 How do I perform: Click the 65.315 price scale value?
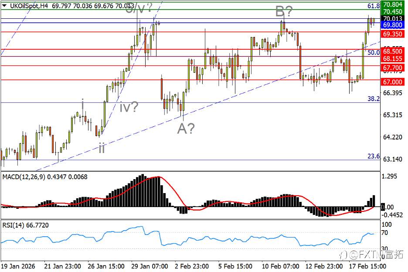[x=393, y=115]
